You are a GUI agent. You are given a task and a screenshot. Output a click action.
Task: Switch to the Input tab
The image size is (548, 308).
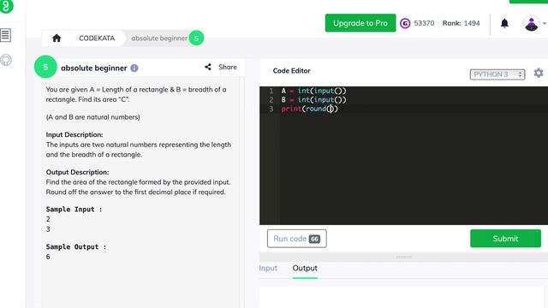268,268
